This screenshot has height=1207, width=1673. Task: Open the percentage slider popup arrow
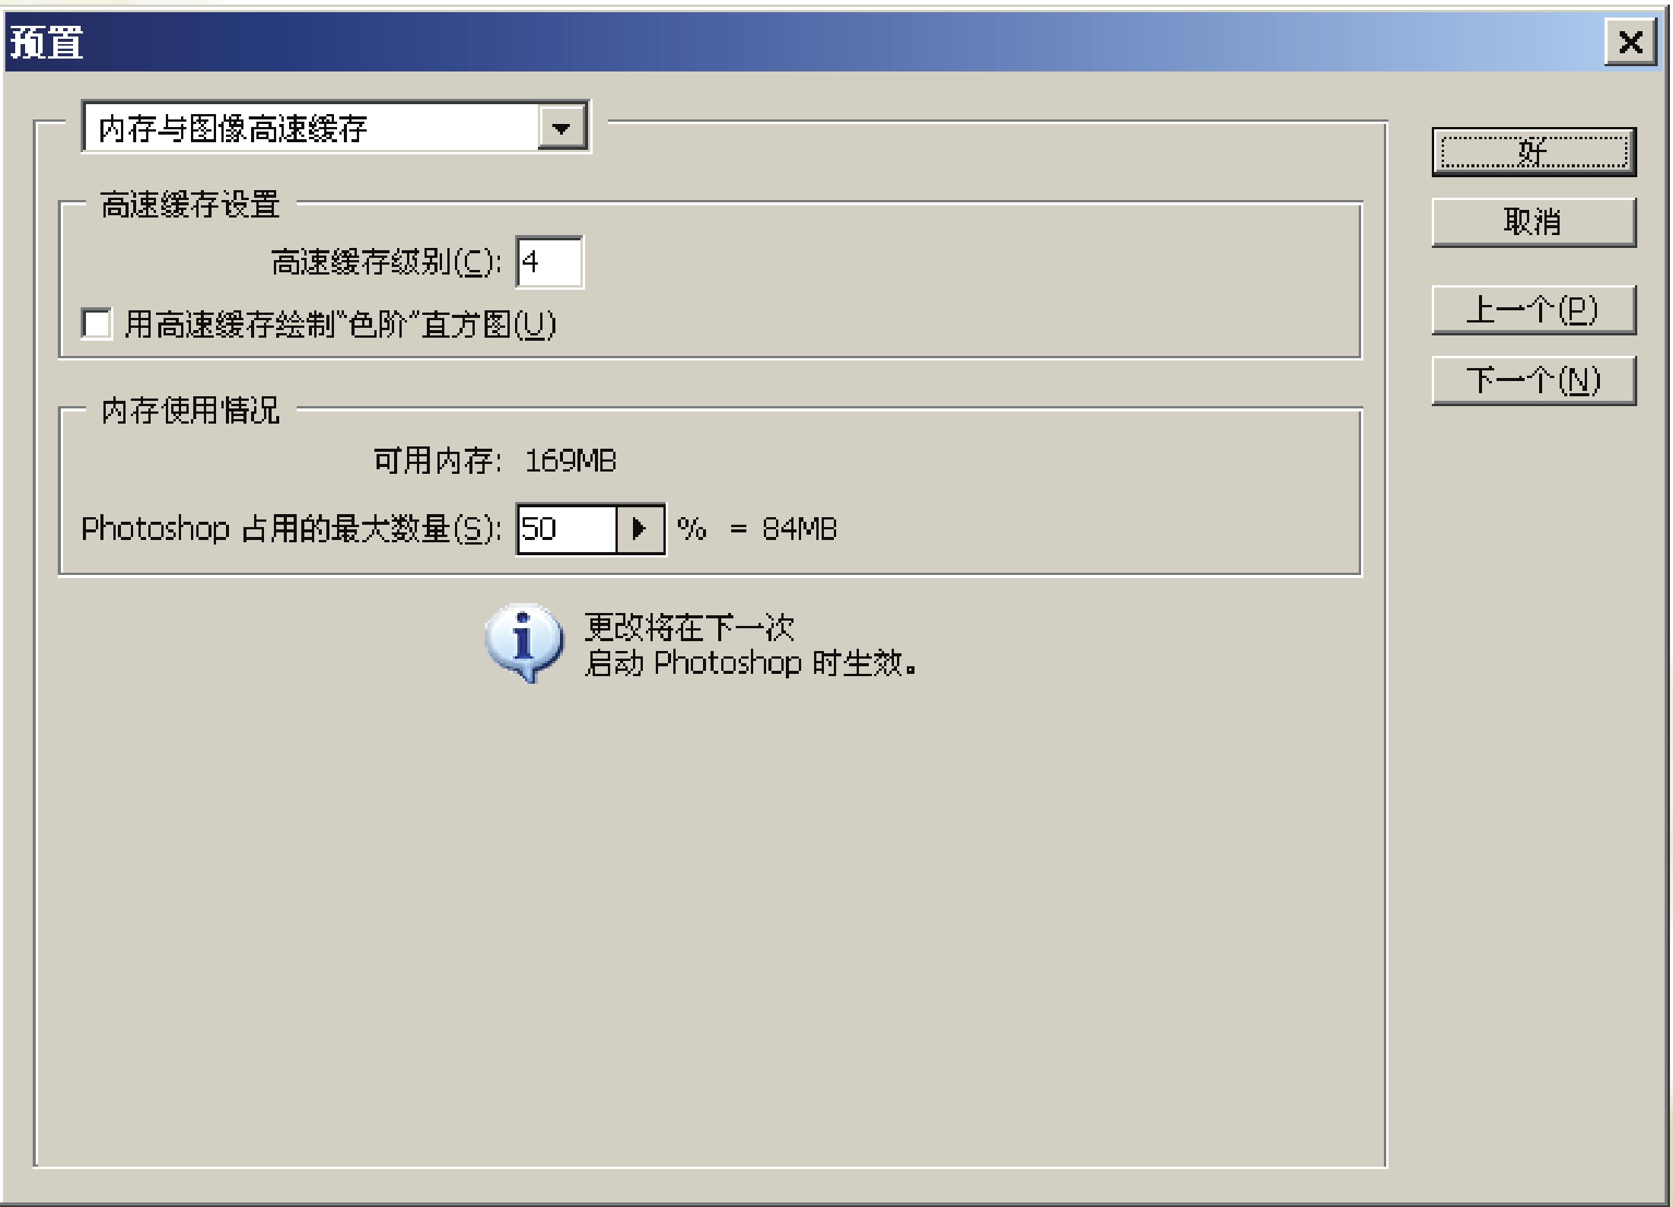(x=640, y=529)
